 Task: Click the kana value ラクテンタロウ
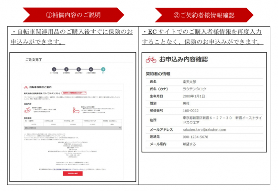194,89
